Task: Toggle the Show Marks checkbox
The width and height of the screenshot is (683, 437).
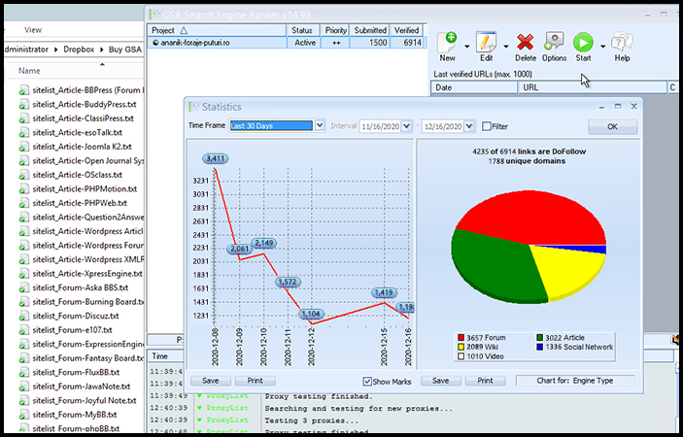Action: point(367,382)
